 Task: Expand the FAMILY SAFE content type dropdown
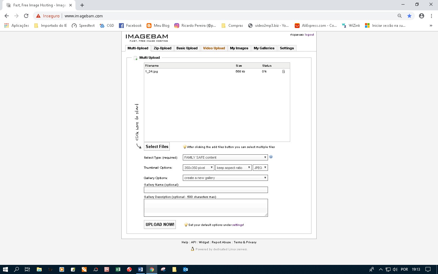(225, 157)
